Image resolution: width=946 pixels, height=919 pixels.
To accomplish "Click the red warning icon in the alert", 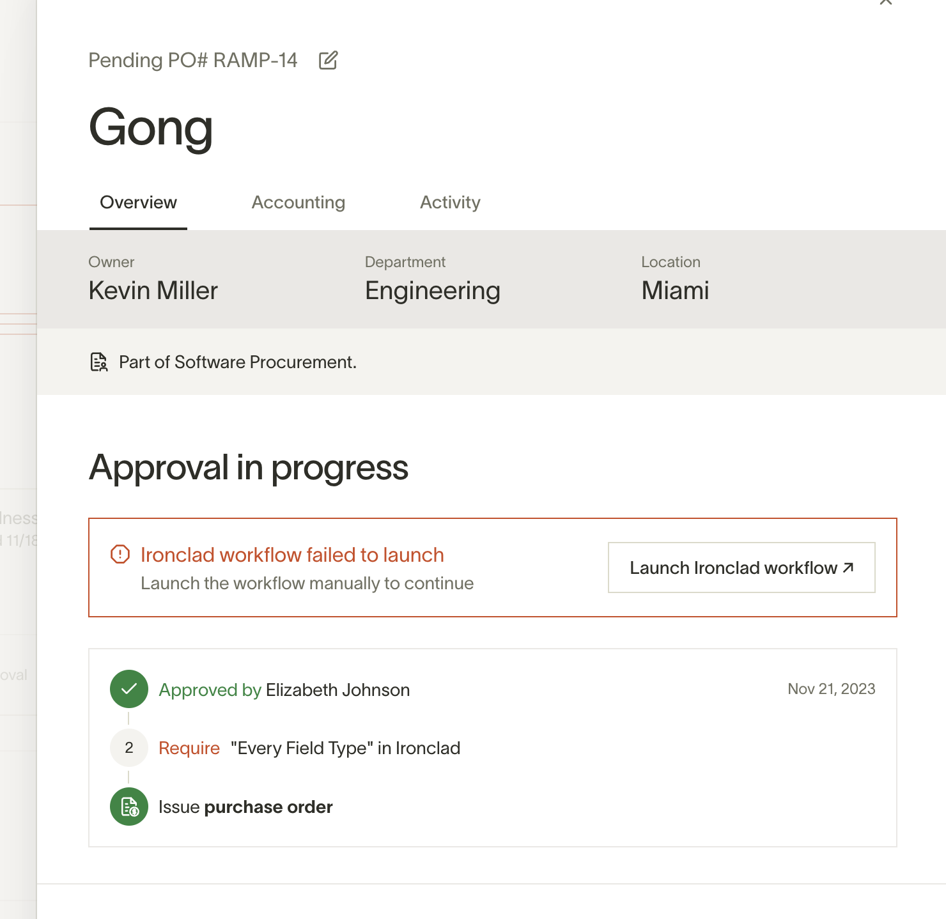I will coord(120,554).
